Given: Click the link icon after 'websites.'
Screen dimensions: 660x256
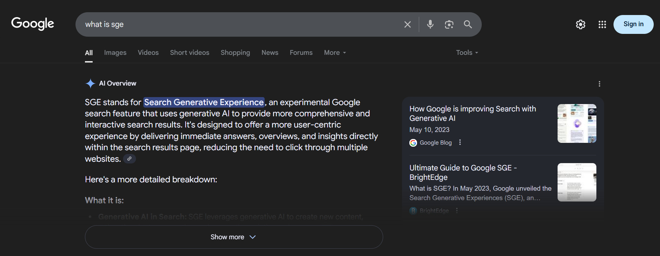Looking at the screenshot, I should click(x=129, y=159).
